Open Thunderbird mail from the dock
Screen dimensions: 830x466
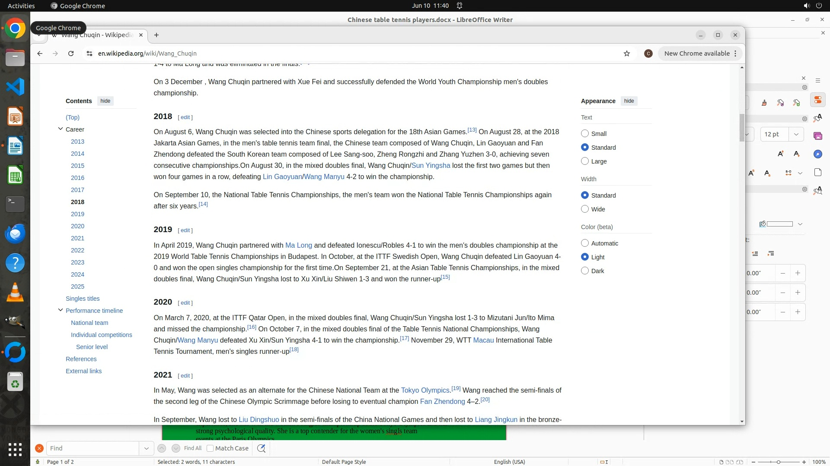(15, 234)
